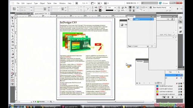Select the Line tool
This screenshot has width=193, height=108.
(x=12, y=33)
